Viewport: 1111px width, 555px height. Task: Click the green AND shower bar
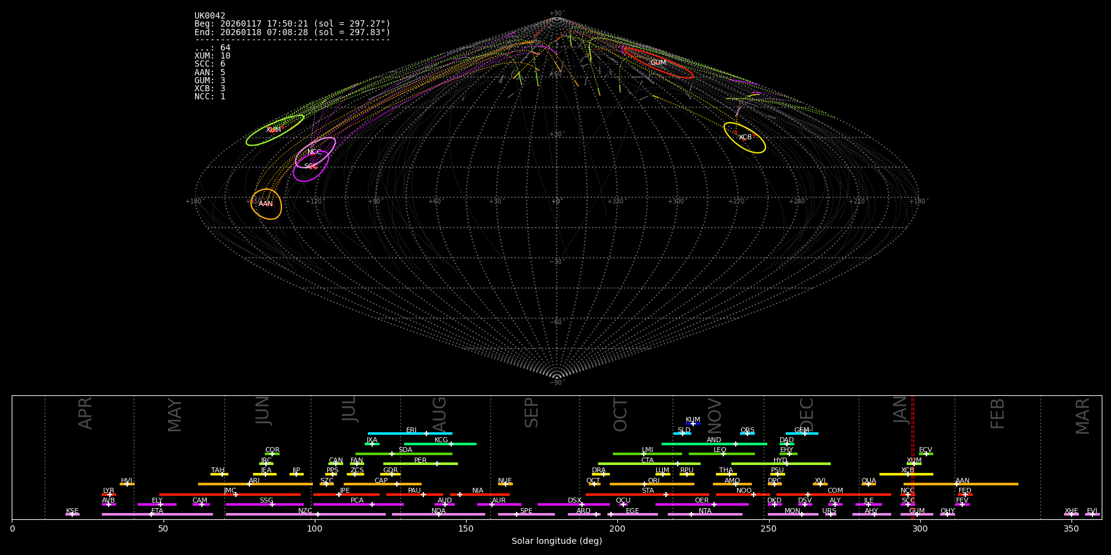[x=714, y=444]
